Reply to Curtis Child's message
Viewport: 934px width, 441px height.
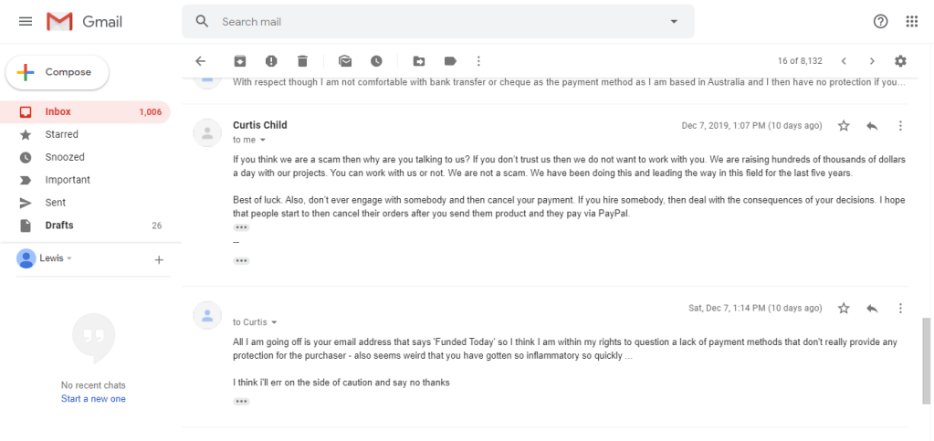(x=872, y=126)
